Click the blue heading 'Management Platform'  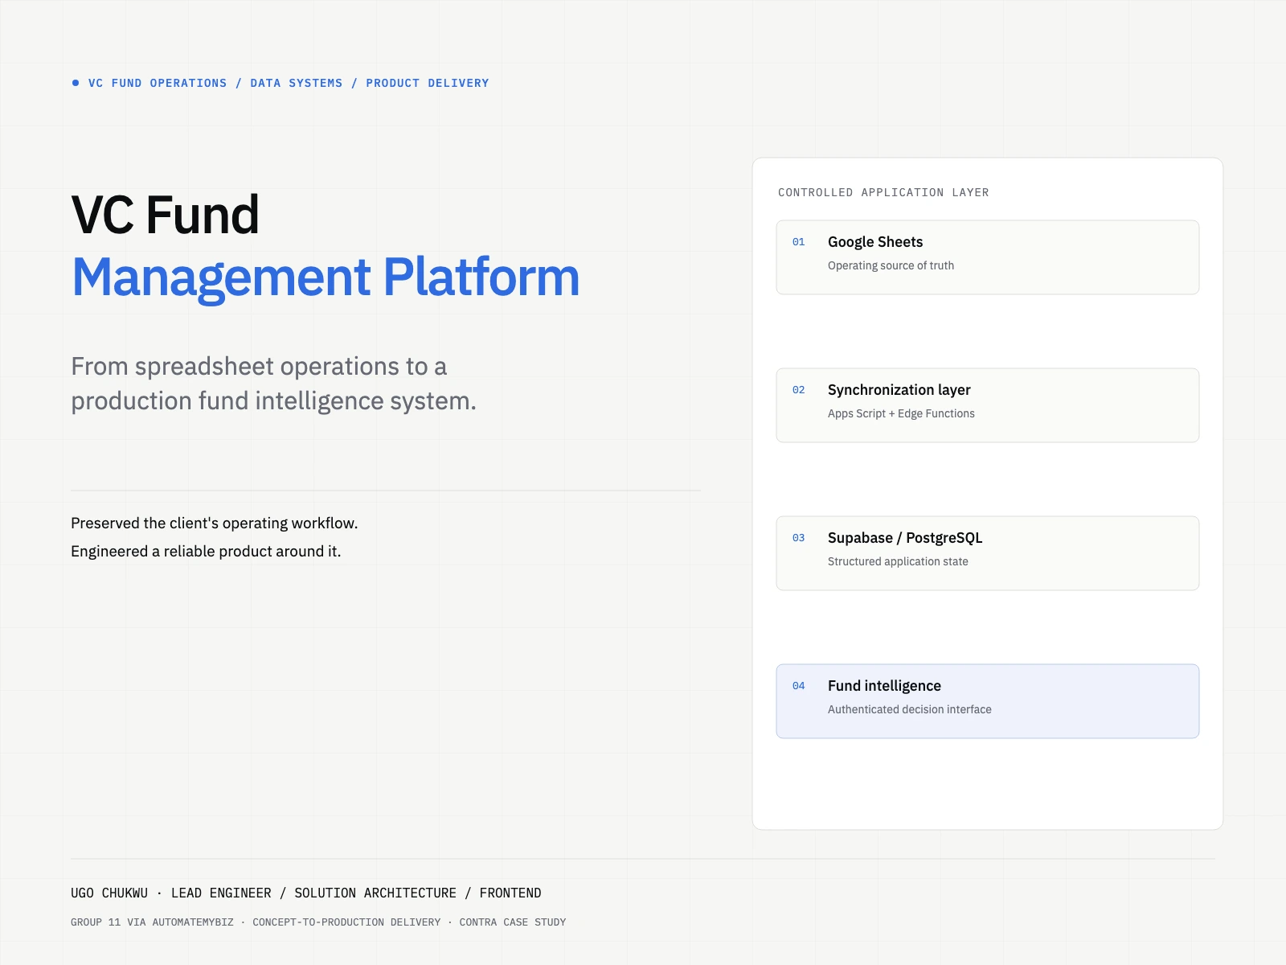coord(326,277)
